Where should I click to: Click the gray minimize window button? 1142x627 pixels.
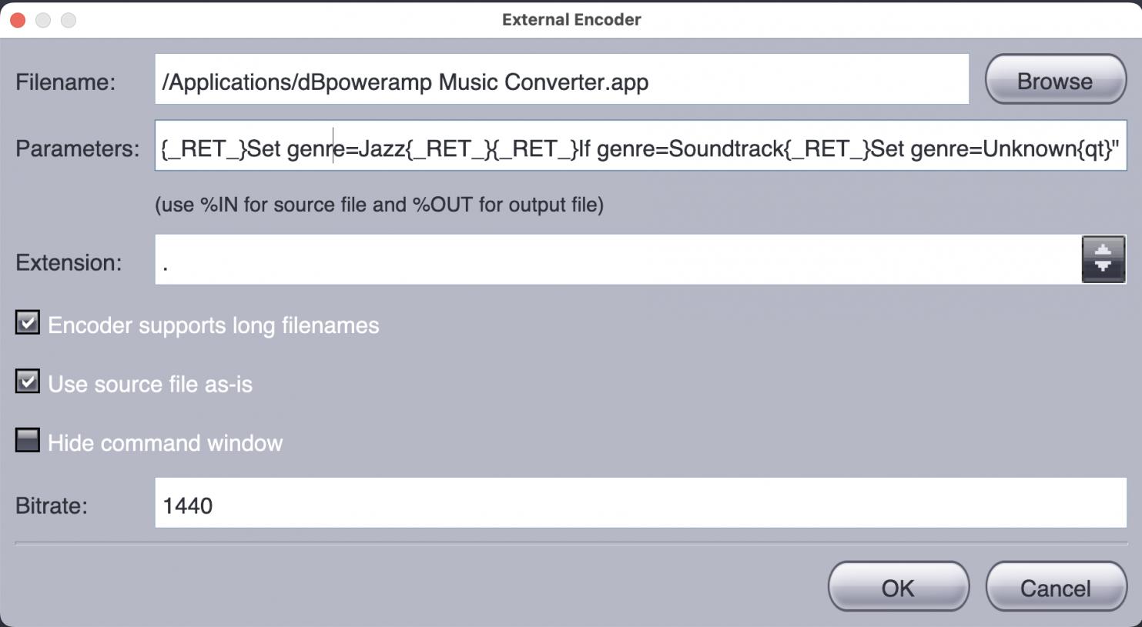[43, 20]
